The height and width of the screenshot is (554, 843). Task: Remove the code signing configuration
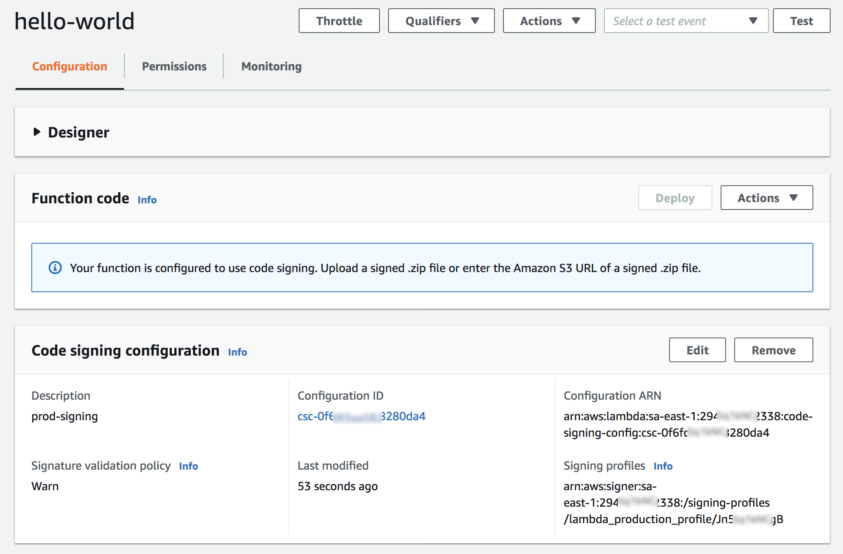point(773,350)
